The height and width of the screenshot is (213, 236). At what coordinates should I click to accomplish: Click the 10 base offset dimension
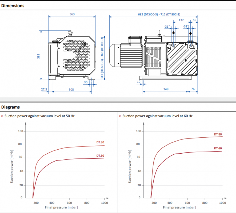[x=138, y=82]
